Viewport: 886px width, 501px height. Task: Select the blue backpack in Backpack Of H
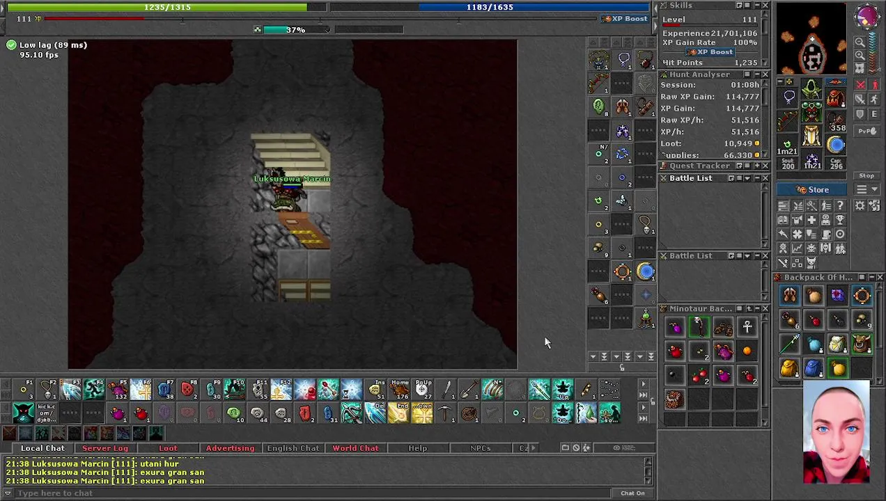tap(814, 368)
